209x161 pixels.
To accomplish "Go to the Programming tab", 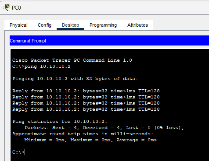I will (x=103, y=25).
